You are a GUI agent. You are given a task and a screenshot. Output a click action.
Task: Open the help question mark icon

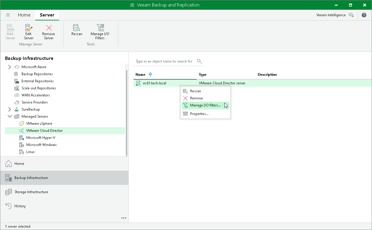click(364, 15)
